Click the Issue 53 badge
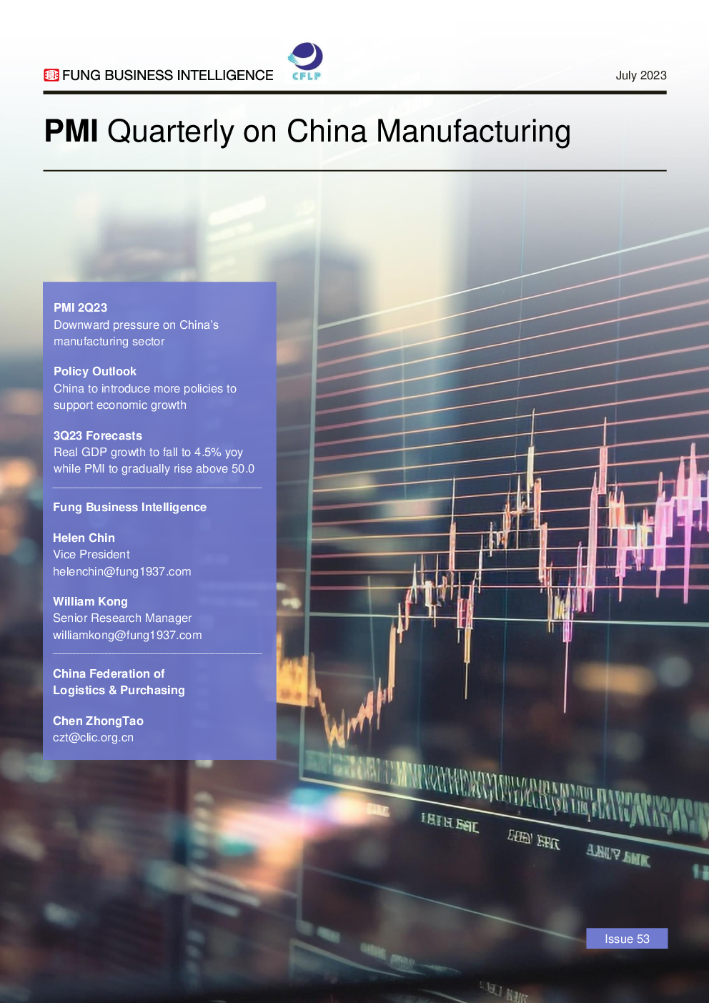 627,939
